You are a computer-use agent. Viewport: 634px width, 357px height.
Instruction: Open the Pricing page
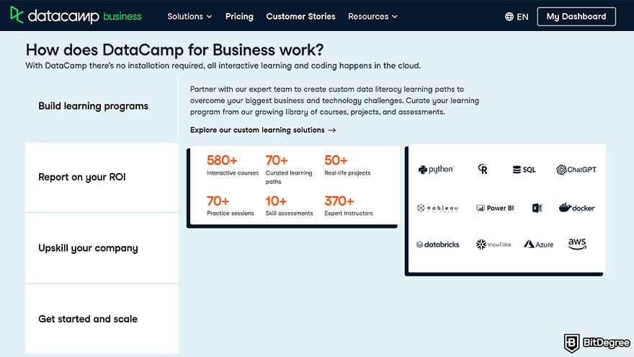point(239,17)
